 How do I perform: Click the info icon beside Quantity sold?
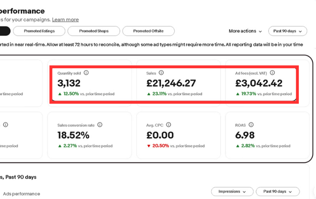(86, 73)
